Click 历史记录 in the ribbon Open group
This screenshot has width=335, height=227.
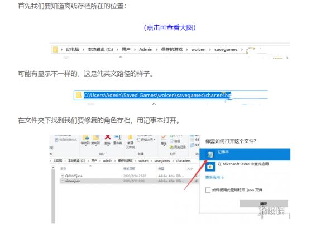click(178, 147)
